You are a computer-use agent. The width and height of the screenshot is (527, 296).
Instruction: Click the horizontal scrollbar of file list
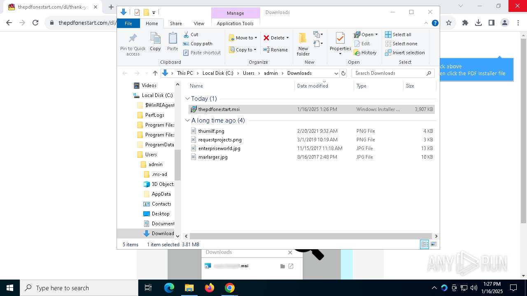tap(310, 236)
